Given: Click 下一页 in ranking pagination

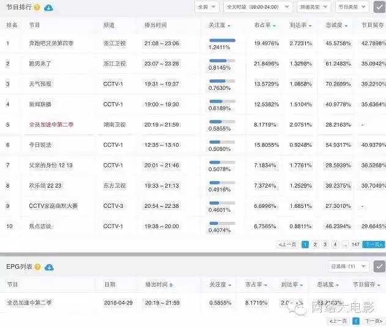Looking at the screenshot, I should [x=374, y=244].
